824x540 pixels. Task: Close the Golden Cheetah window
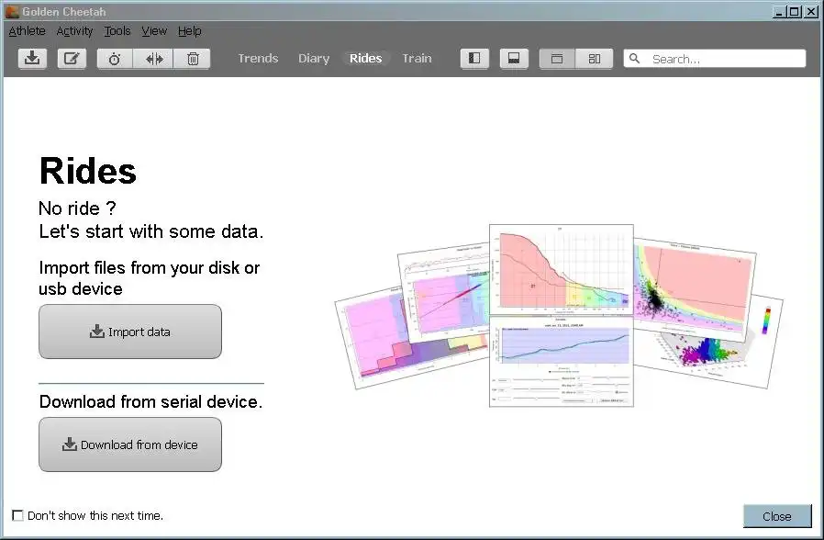pyautogui.click(x=811, y=12)
